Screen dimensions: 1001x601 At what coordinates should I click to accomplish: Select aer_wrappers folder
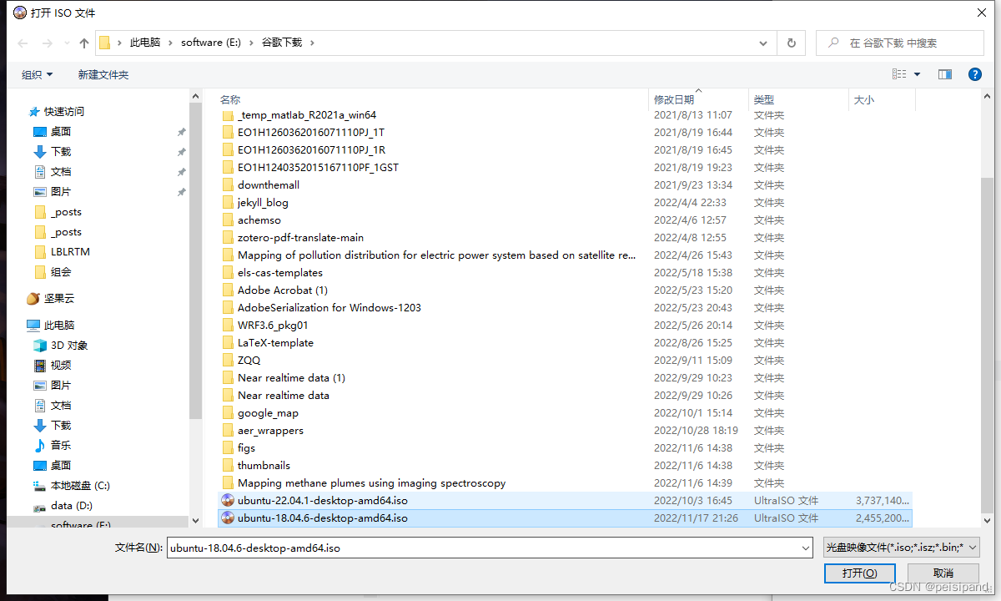(270, 431)
